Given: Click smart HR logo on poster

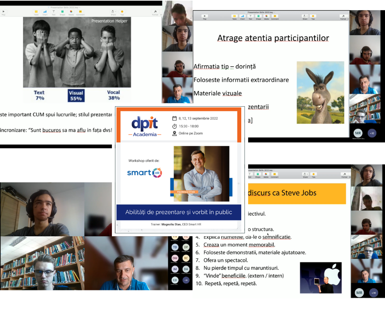Looking at the screenshot, I should point(144,173).
